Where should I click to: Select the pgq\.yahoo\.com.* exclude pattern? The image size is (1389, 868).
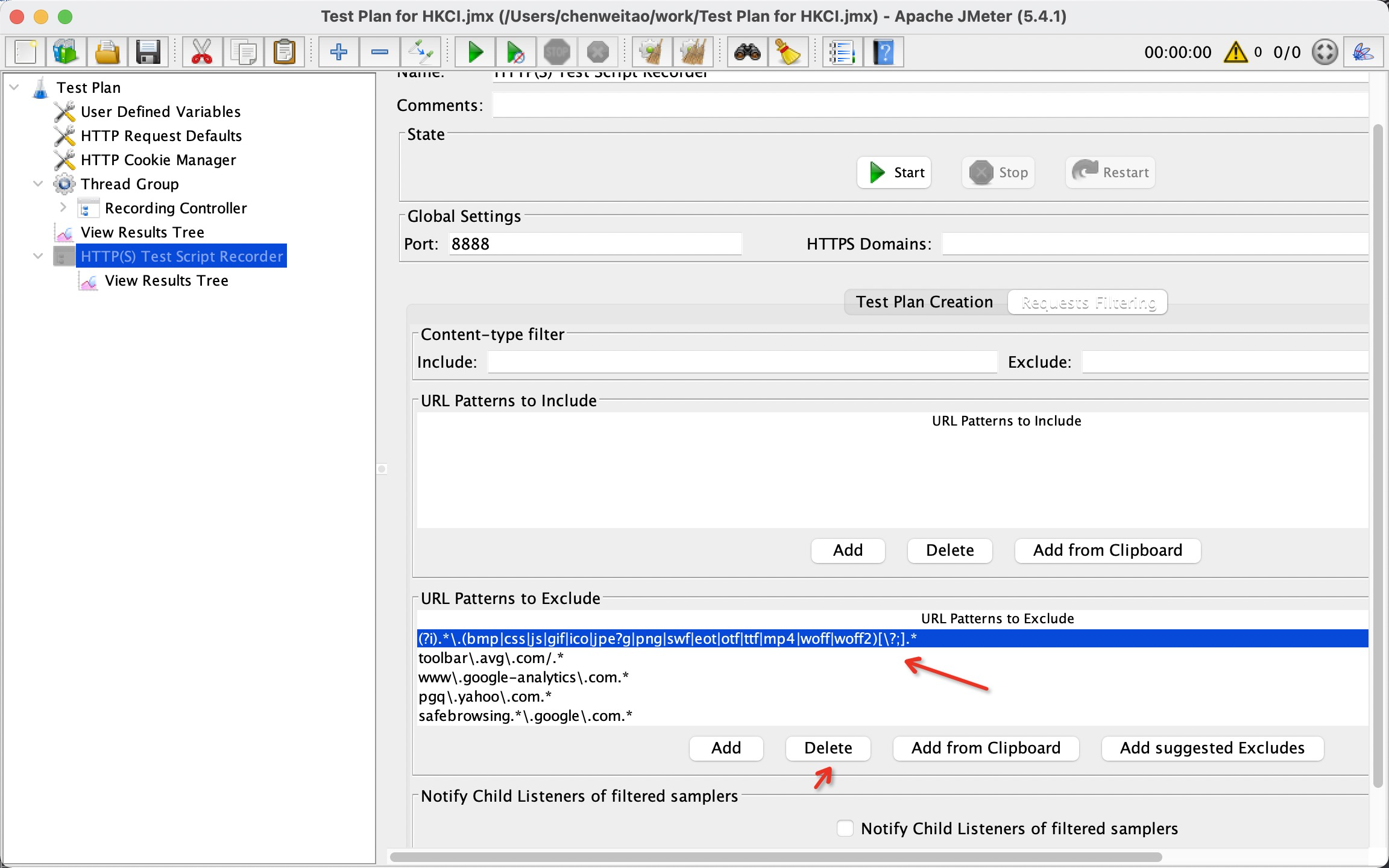[892, 697]
